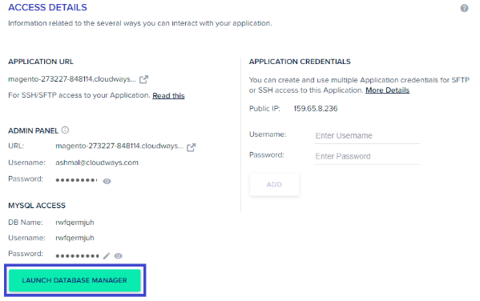
Task: Open Application URL external link icon
Action: (144, 79)
